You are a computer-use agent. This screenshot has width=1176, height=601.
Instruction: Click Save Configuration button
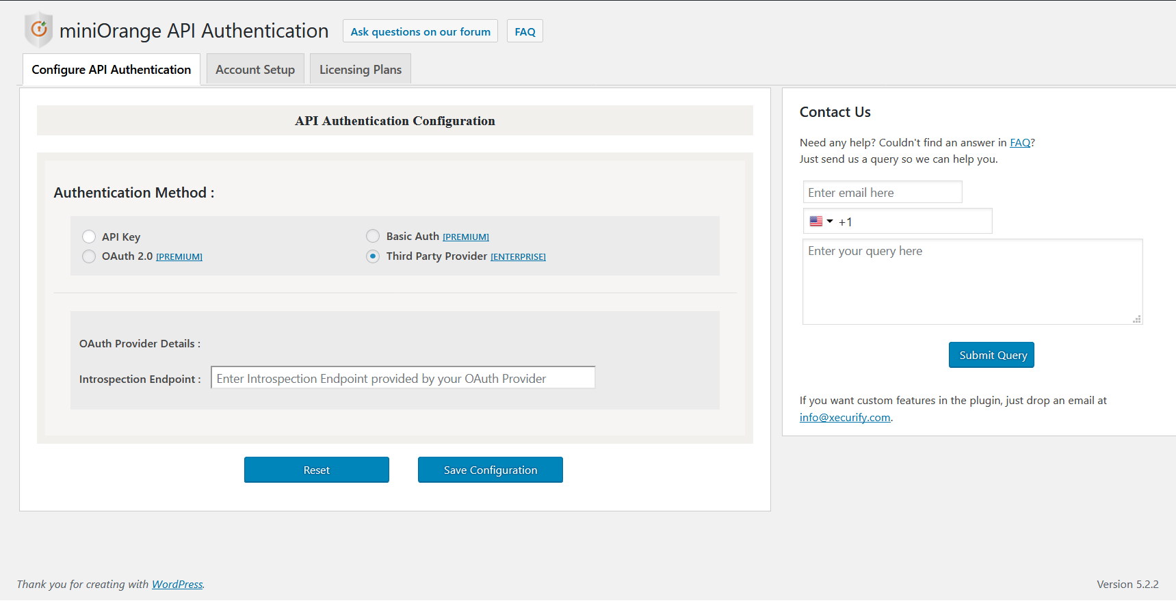[491, 470]
